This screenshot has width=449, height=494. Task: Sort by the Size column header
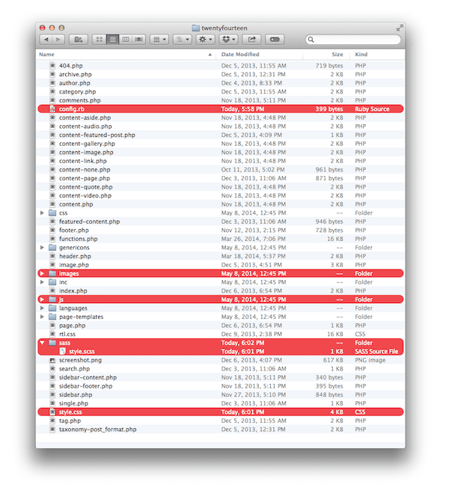click(326, 55)
